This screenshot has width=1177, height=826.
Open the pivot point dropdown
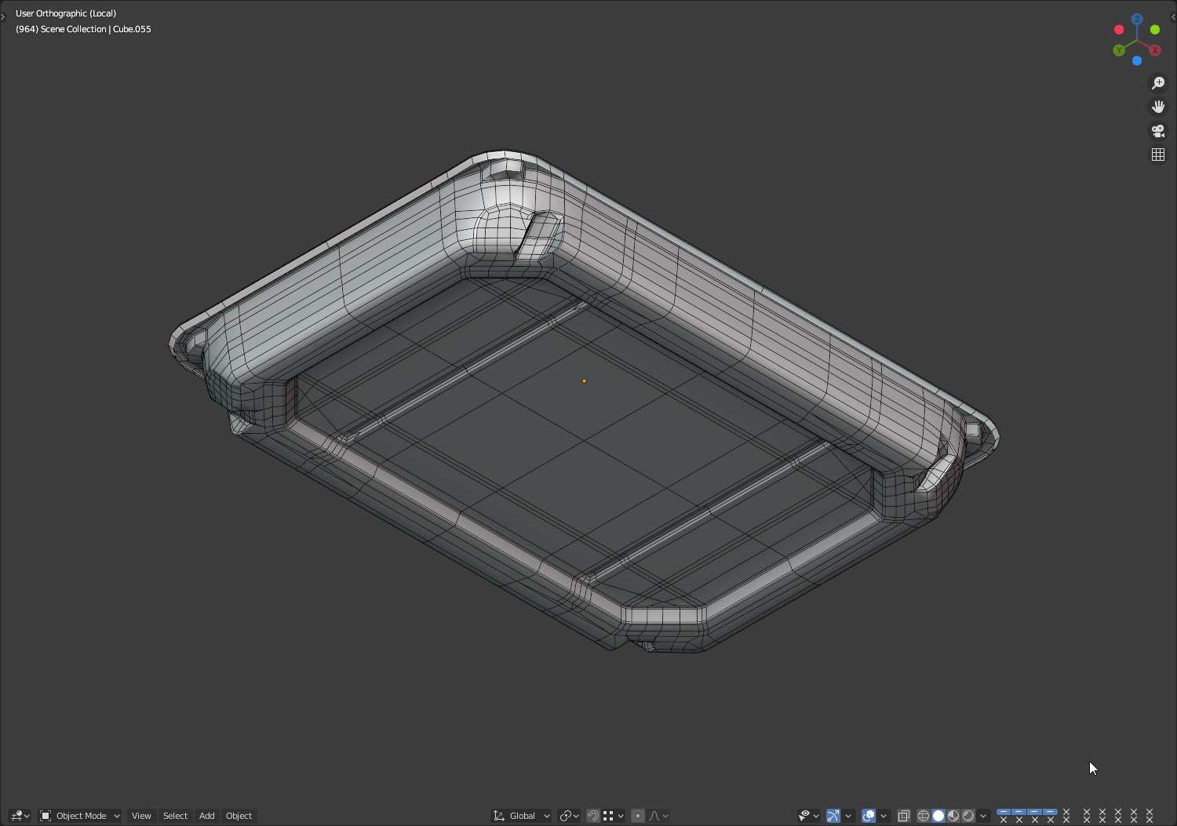(x=570, y=816)
